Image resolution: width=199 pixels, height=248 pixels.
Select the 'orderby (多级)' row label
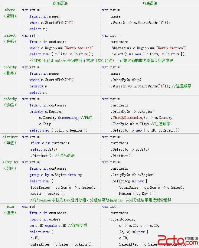[x=10, y=102]
